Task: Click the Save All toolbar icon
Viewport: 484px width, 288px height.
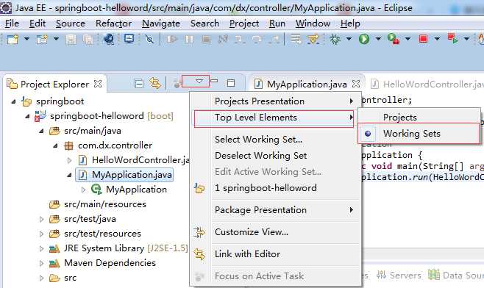Action: [x=88, y=40]
